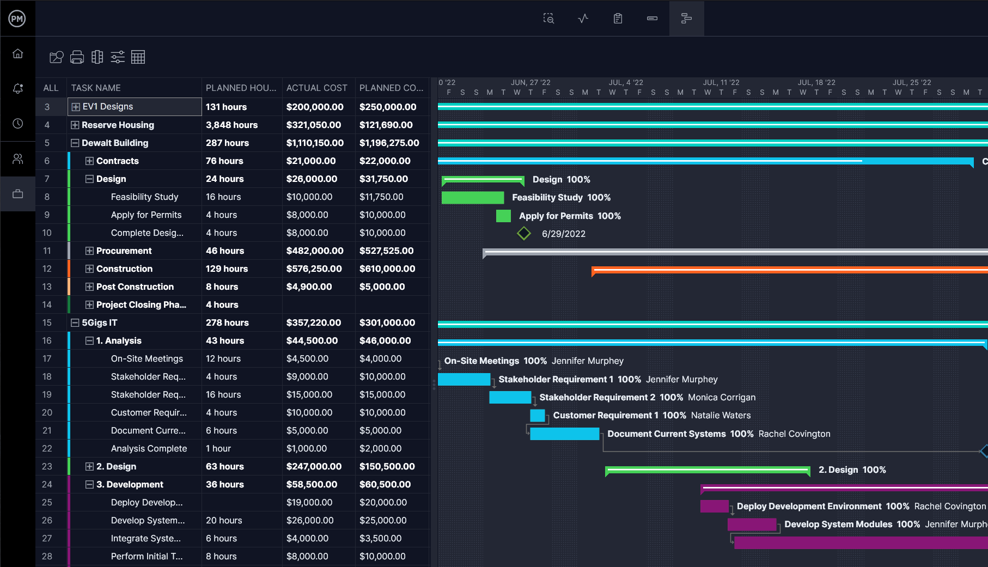This screenshot has height=567, width=988.
Task: Click the Construction planned hours cell
Action: tap(227, 269)
